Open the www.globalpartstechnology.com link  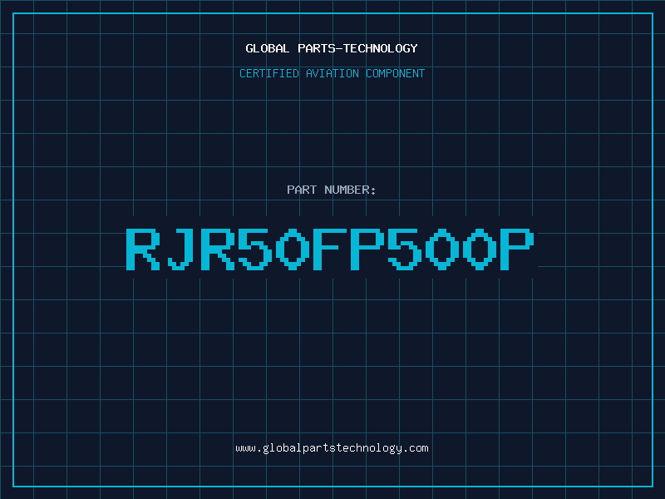tap(332, 448)
